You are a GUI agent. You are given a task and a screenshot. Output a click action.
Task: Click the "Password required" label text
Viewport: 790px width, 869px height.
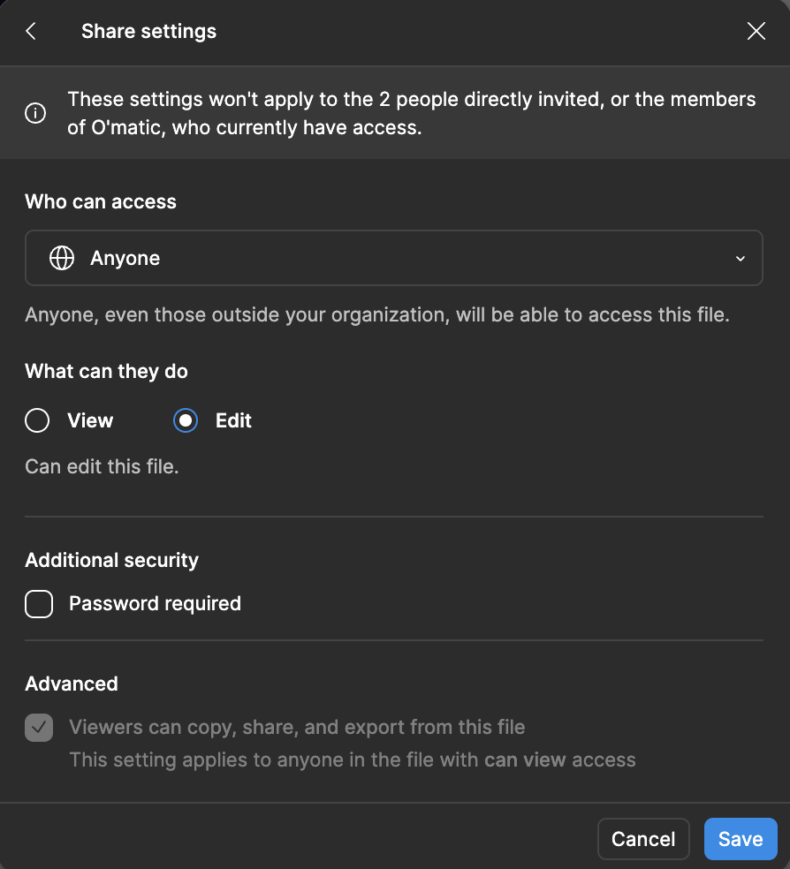tap(155, 604)
